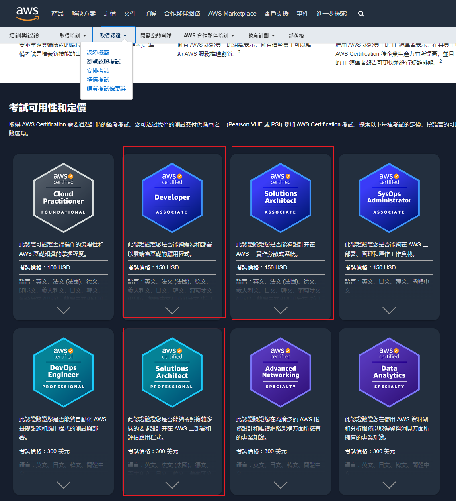The width and height of the screenshot is (456, 501).
Task: Expand the Developer card details chevron
Action: pos(172,310)
